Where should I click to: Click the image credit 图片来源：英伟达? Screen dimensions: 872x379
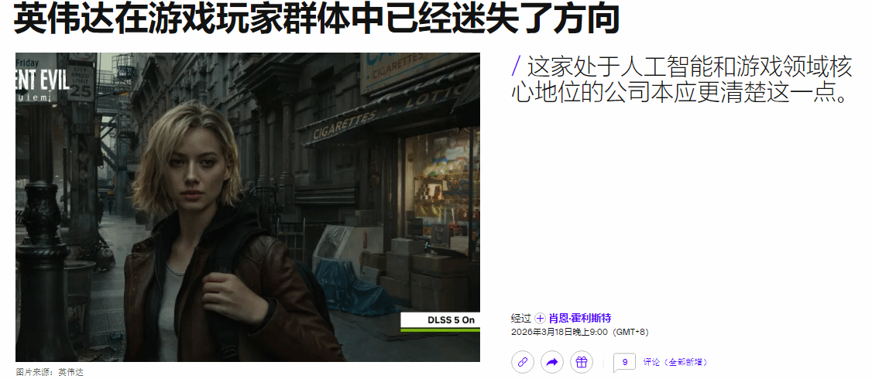50,372
